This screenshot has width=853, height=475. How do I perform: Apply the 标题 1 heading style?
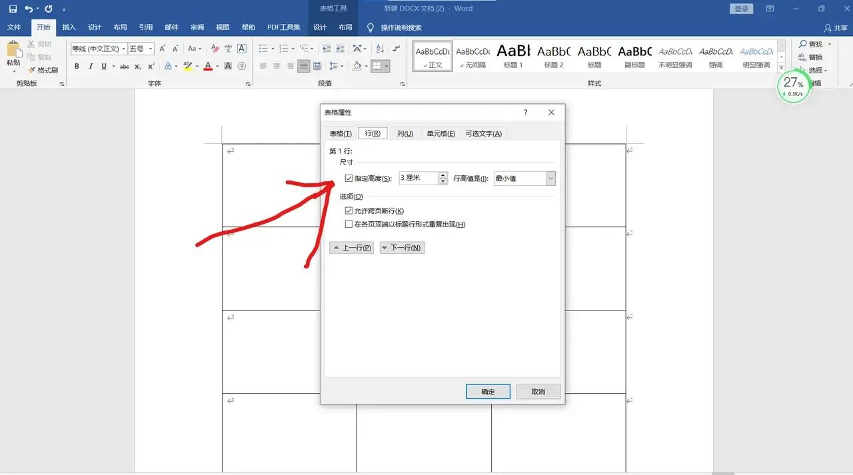point(513,56)
